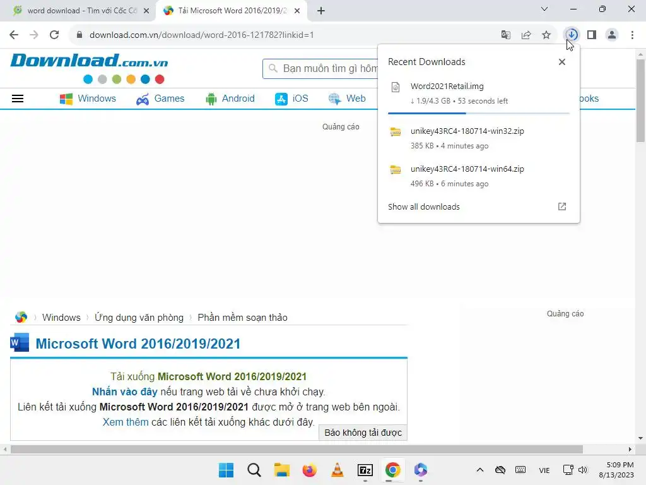This screenshot has width=646, height=485.
Task: Click the Windows breadcrumb link
Action: [61, 317]
